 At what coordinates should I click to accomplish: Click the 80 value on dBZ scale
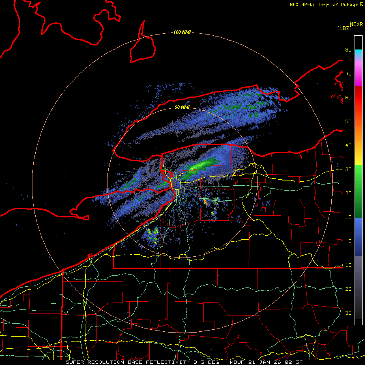tap(348, 49)
